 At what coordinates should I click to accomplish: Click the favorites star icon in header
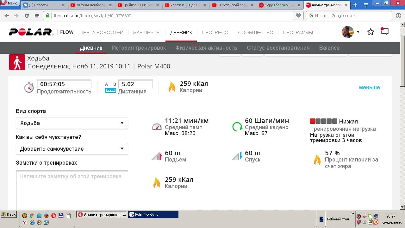coord(371,32)
